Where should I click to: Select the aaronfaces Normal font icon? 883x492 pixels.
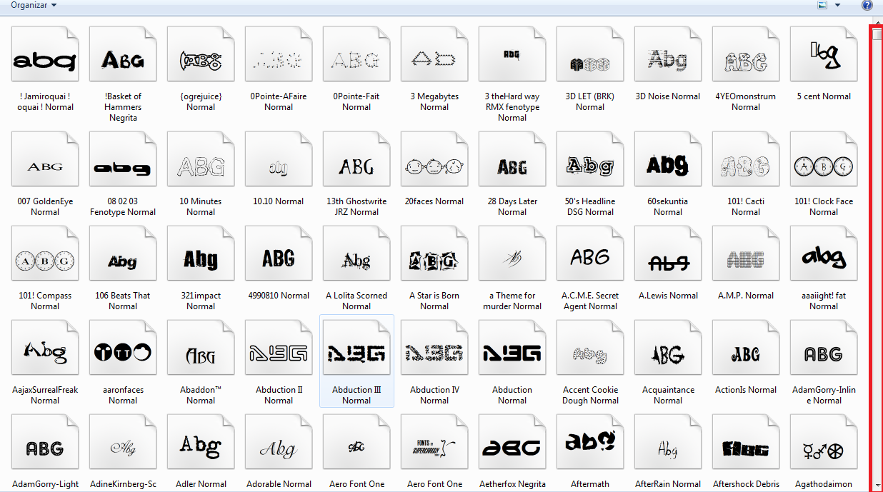tap(123, 354)
